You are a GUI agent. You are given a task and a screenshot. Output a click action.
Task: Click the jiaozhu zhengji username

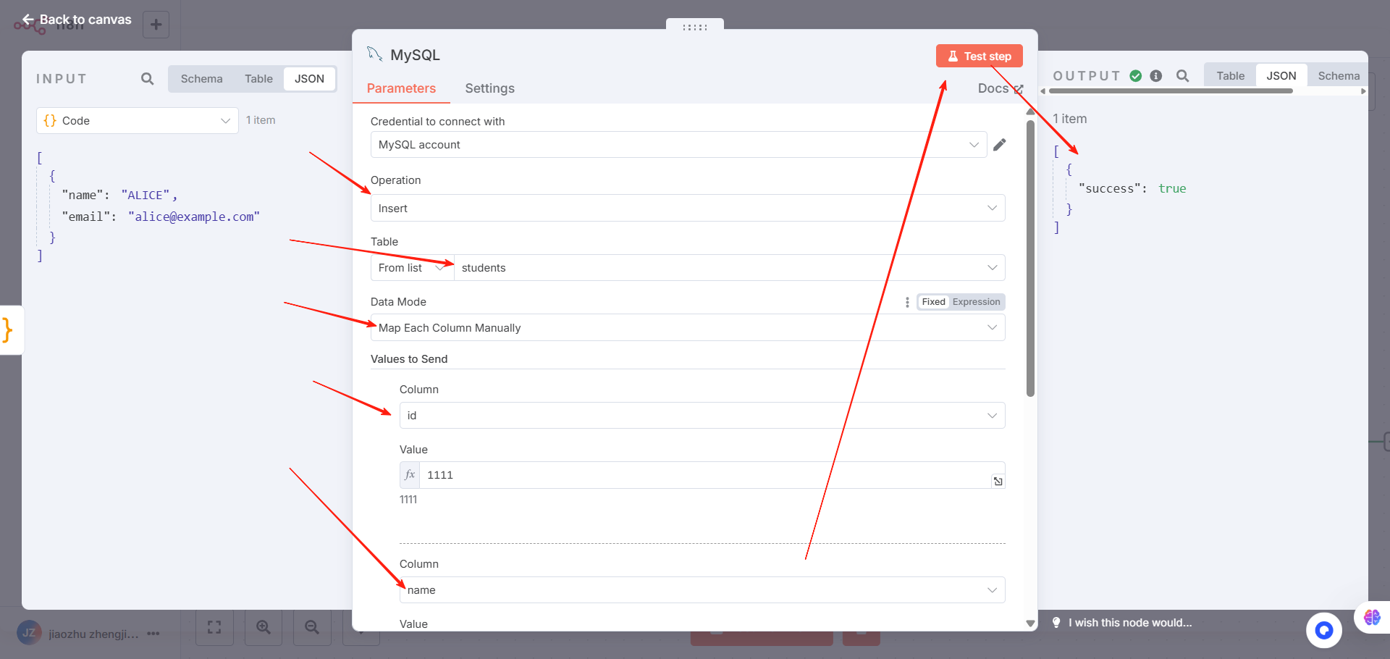pyautogui.click(x=93, y=634)
